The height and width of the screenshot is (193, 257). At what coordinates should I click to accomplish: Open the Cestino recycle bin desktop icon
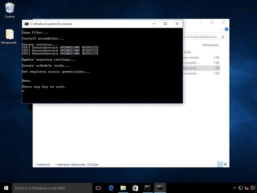(x=10, y=9)
